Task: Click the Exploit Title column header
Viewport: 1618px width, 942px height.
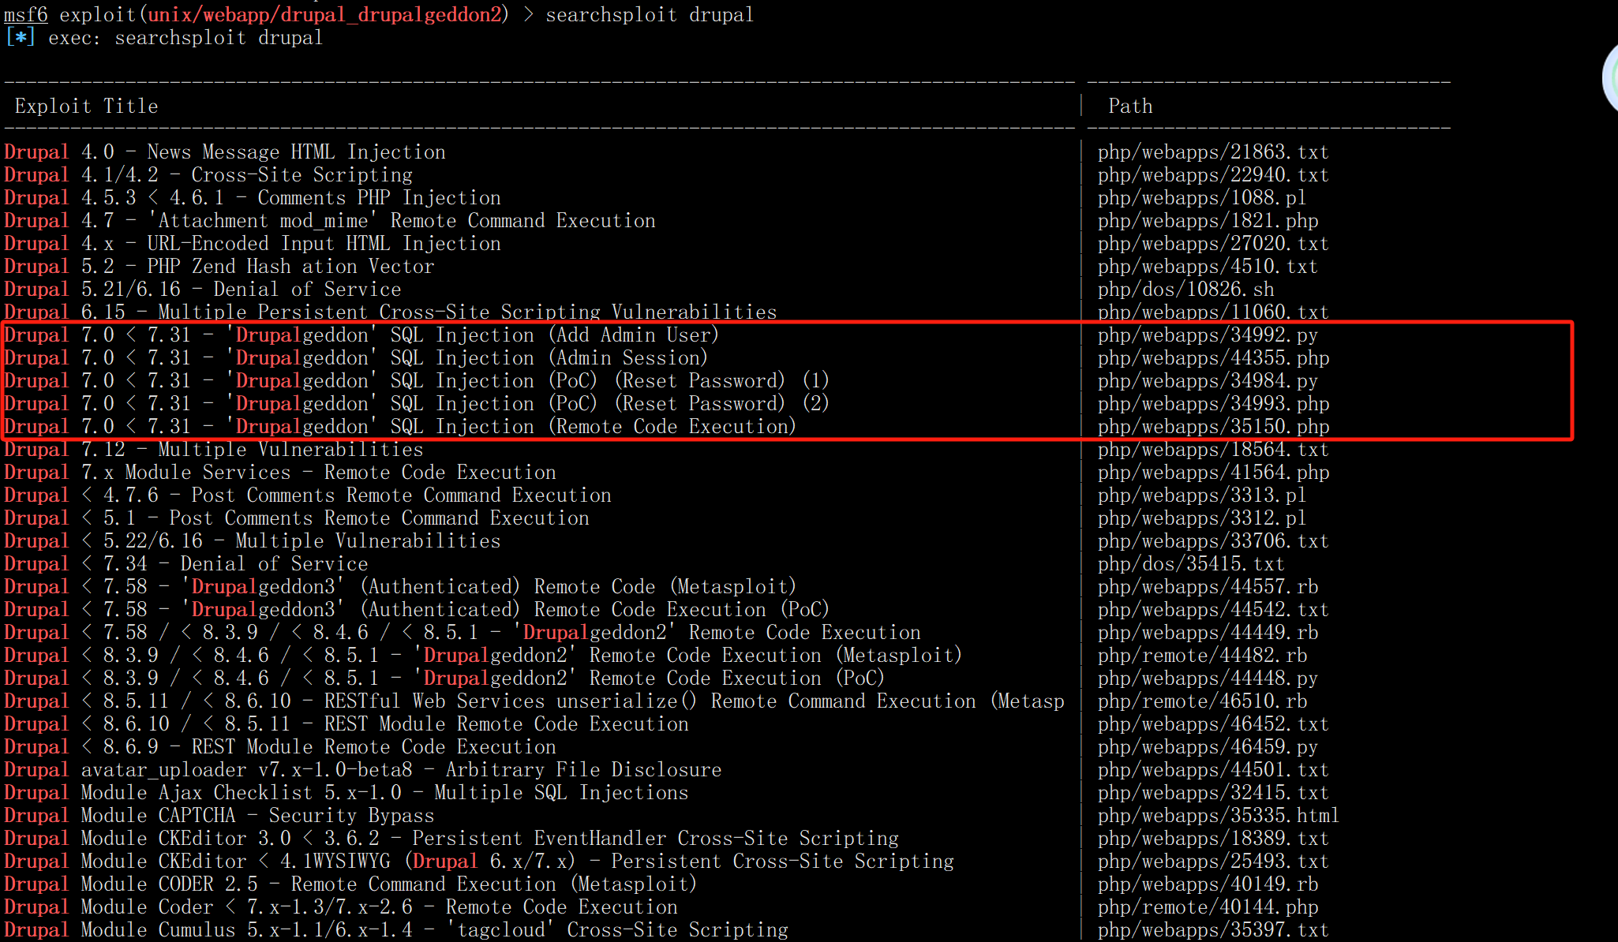Action: 86,106
